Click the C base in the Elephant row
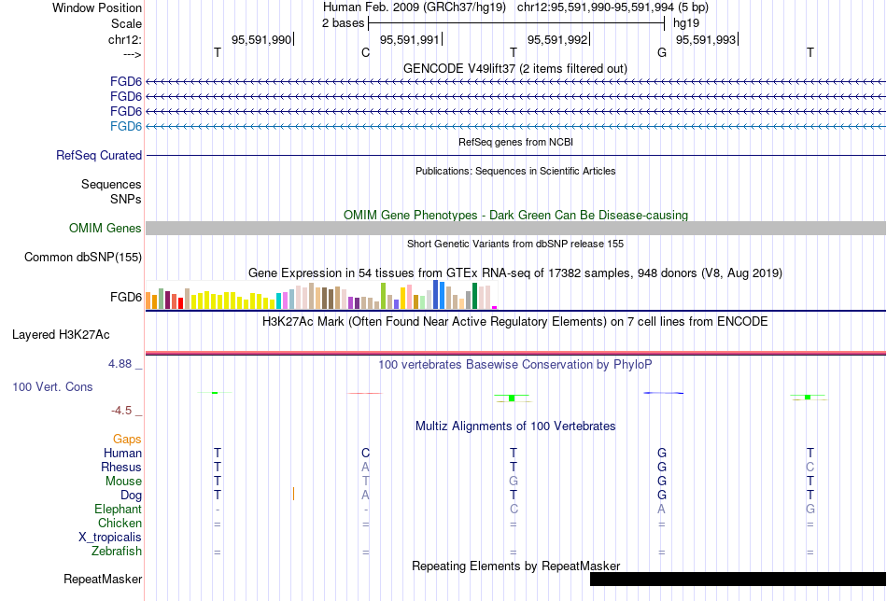Viewport: 887px width, 601px height. point(514,509)
